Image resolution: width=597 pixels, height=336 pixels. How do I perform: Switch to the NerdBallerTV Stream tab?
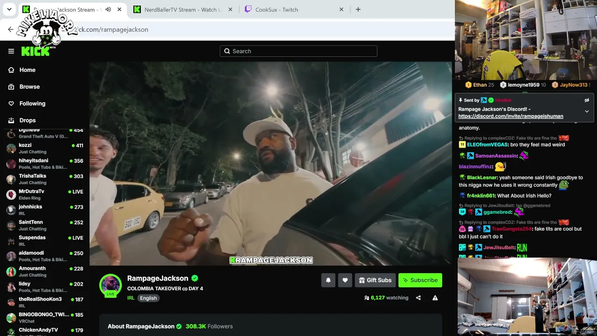(x=183, y=9)
